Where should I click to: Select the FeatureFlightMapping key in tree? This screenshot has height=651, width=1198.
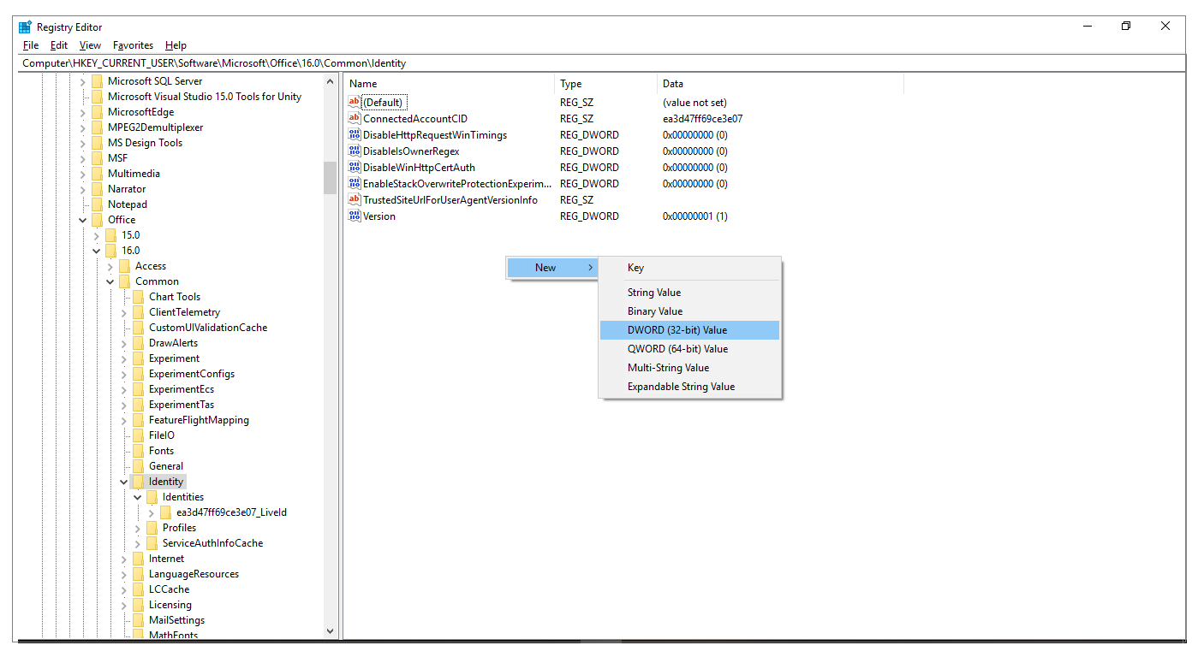tap(199, 420)
